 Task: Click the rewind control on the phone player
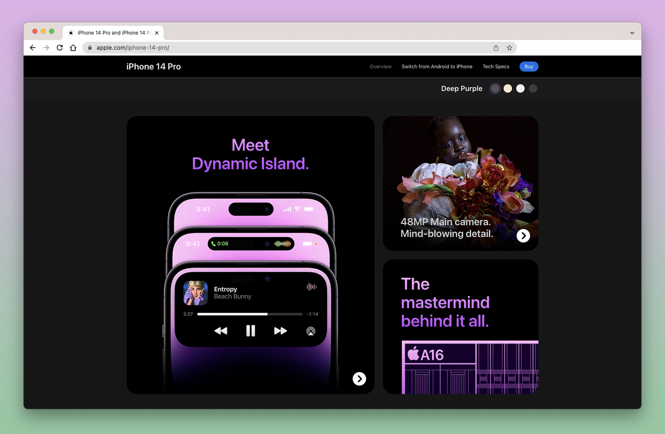coord(221,331)
